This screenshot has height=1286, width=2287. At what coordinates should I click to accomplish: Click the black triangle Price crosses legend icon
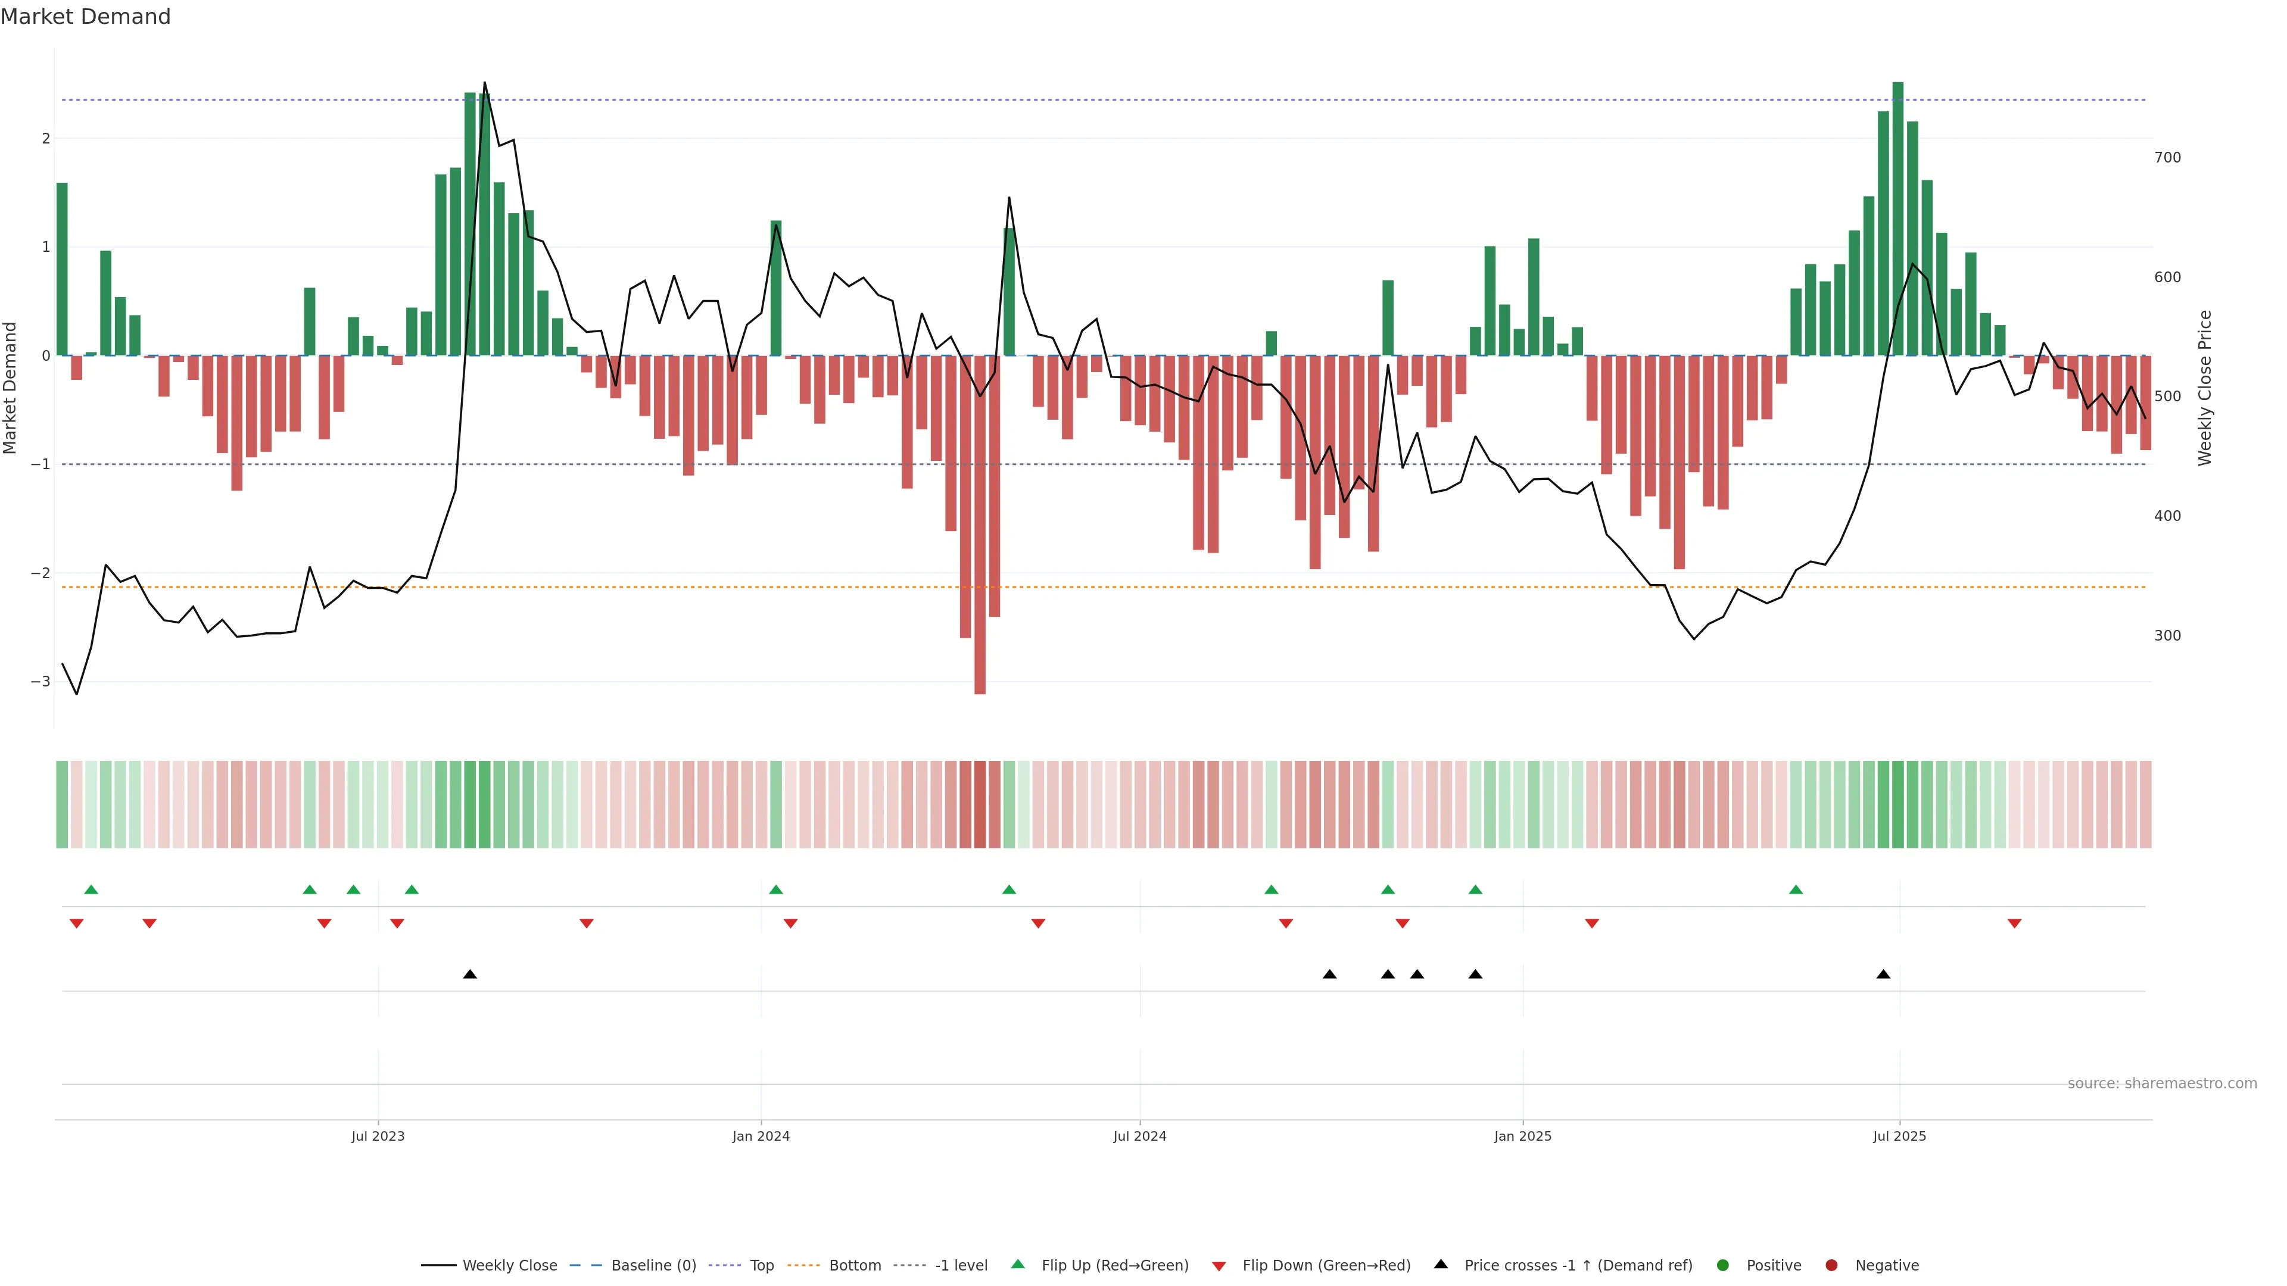1440,1264
